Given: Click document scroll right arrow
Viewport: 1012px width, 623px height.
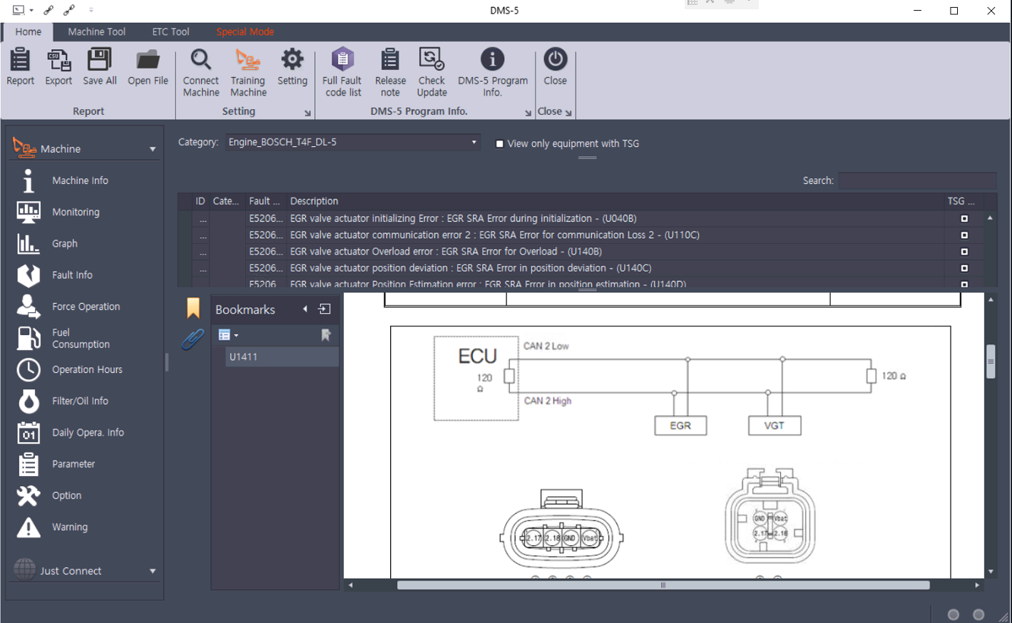Looking at the screenshot, I should 976,585.
